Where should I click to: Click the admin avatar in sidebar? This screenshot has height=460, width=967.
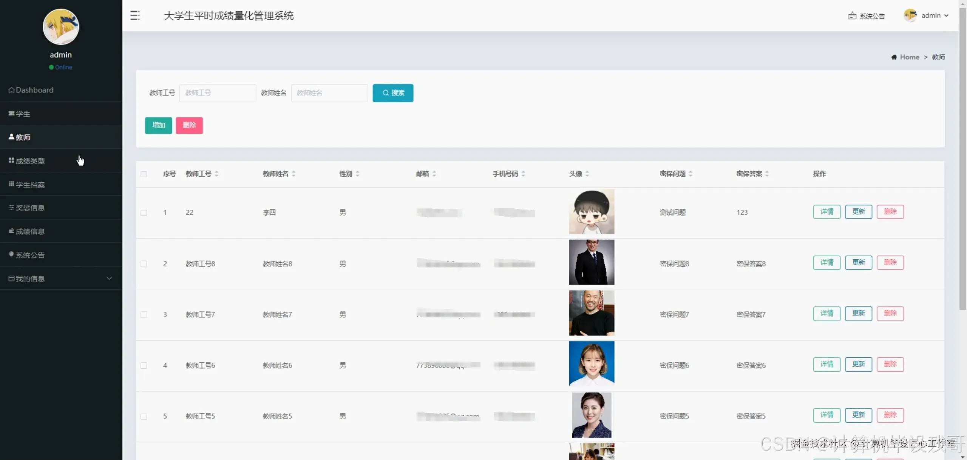(61, 27)
